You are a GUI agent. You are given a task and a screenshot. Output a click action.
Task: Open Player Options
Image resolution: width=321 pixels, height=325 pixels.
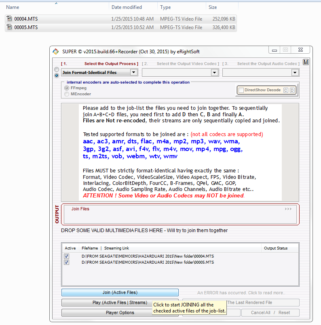pyautogui.click(x=120, y=312)
